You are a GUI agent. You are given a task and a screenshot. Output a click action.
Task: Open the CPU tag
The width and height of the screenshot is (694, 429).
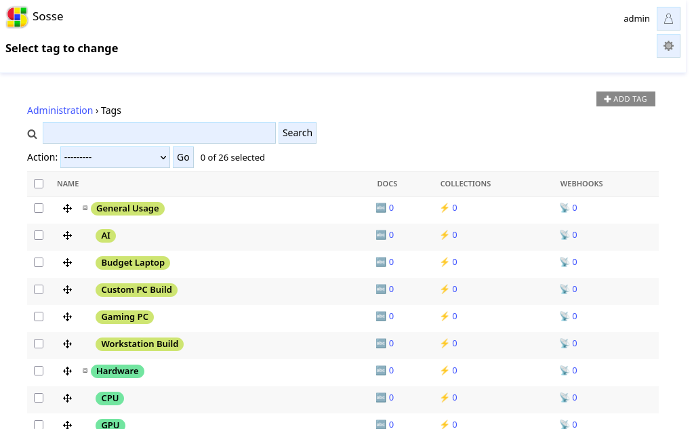tap(110, 398)
